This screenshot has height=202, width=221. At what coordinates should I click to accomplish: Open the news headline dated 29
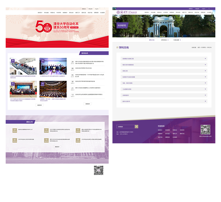click(89, 63)
